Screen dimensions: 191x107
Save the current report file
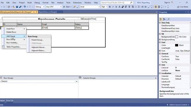(x=17, y=7)
